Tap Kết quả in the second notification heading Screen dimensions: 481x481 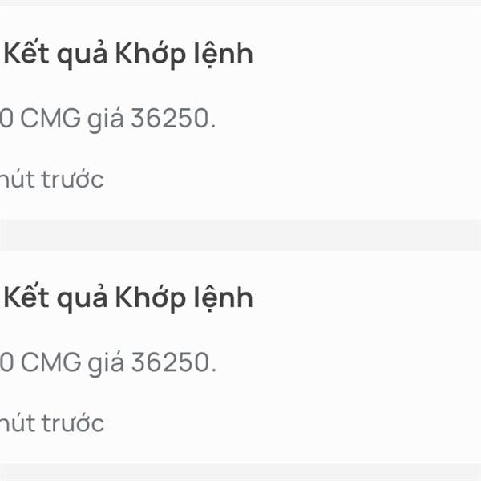56,298
